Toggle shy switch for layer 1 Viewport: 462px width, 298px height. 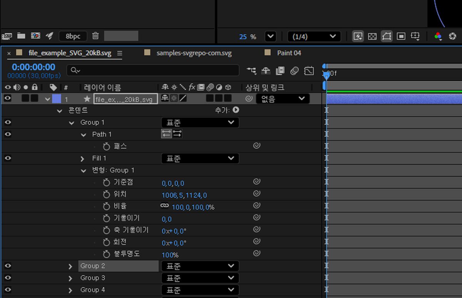(165, 98)
